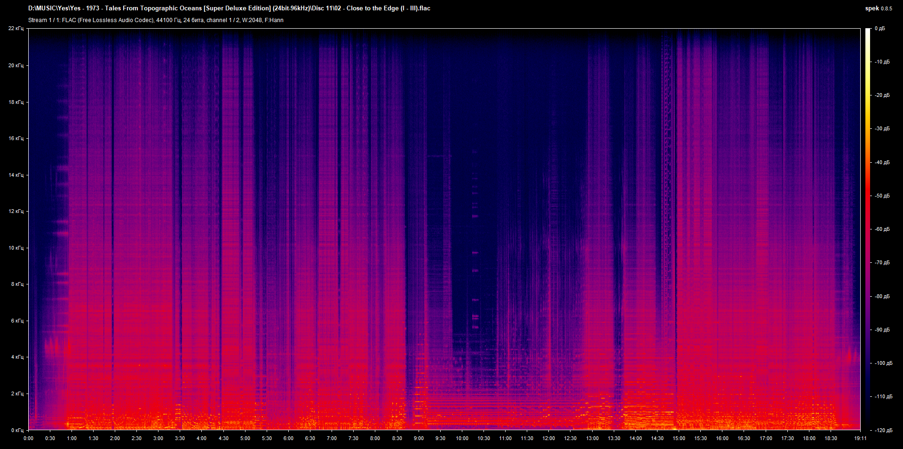Image resolution: width=903 pixels, height=449 pixels.
Task: Click the '18 кГц' frequency axis label
Action: 16,102
